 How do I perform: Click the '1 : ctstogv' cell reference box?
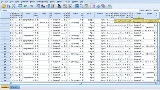point(9,10)
